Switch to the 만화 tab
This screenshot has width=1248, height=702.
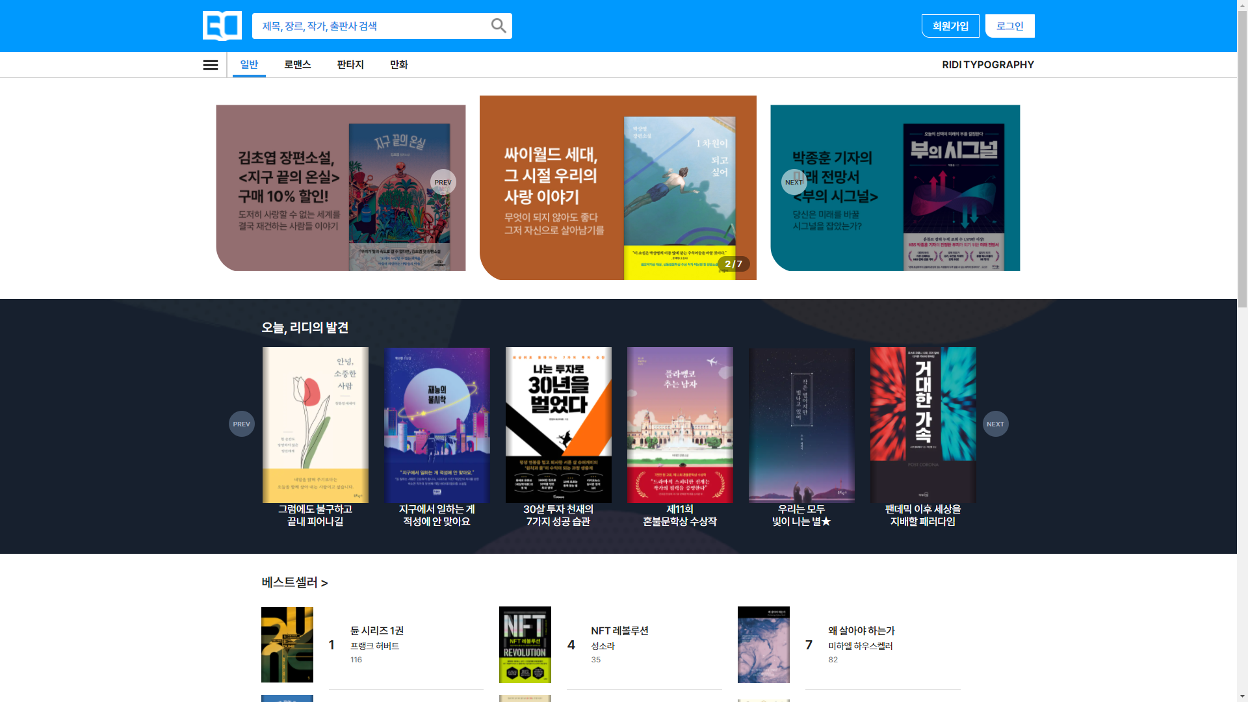click(398, 64)
